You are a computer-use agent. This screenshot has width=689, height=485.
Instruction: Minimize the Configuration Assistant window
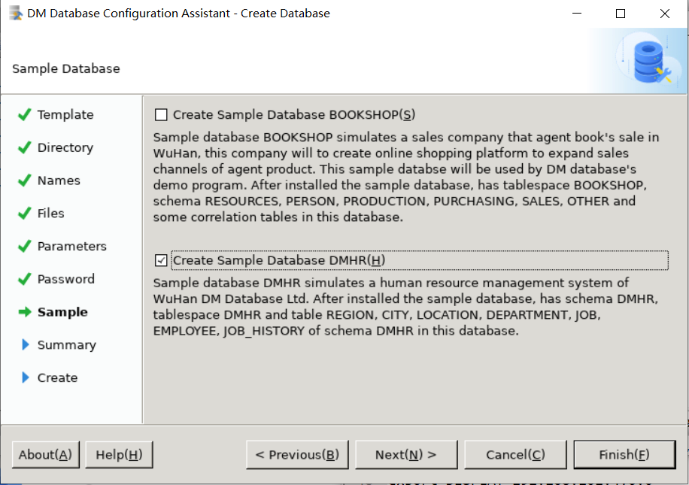point(577,14)
